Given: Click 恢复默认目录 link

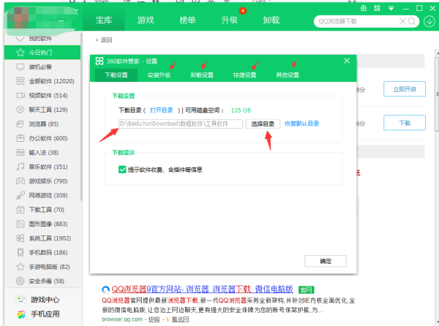Looking at the screenshot, I should 301,124.
